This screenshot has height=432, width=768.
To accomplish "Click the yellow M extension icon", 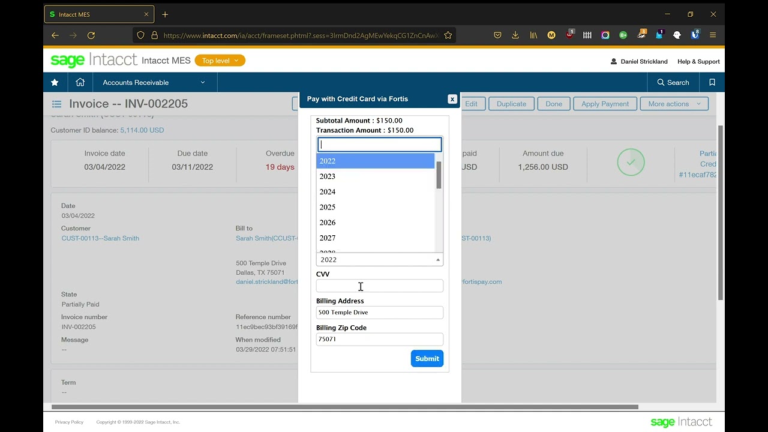I will click(551, 35).
